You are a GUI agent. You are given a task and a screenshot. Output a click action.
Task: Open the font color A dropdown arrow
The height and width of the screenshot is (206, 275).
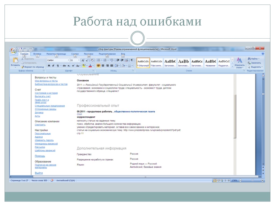click(x=93, y=65)
